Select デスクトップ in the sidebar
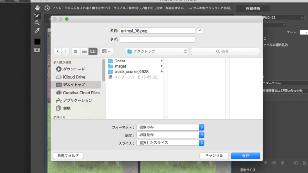 point(77,85)
